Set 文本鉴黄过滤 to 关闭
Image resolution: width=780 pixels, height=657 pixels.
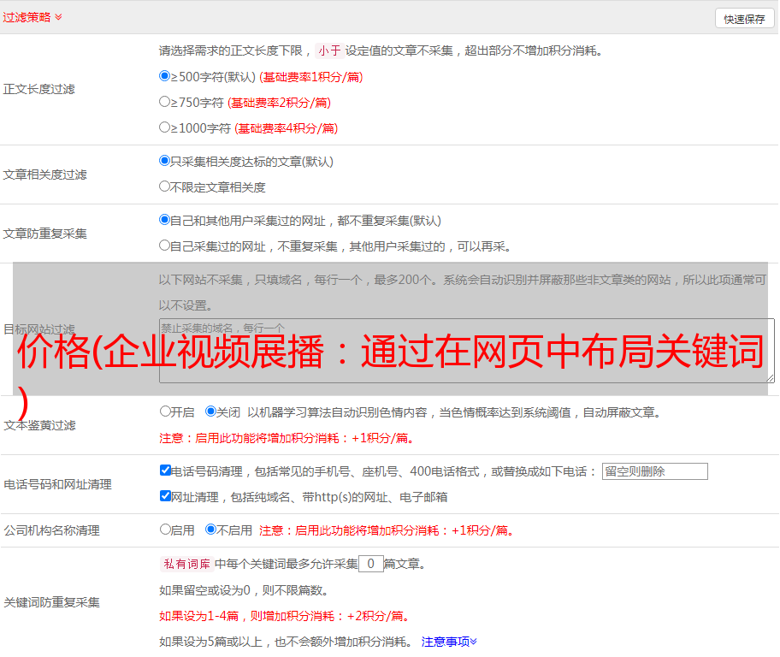(210, 411)
